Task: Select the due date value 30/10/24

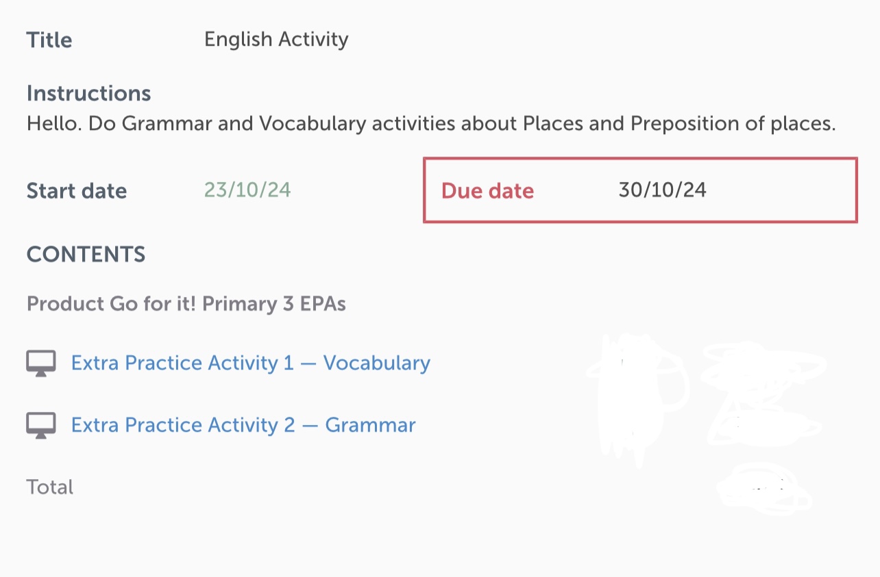Action: (662, 190)
